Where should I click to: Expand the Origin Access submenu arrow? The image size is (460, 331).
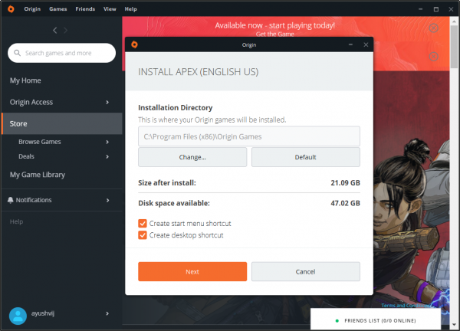click(107, 103)
